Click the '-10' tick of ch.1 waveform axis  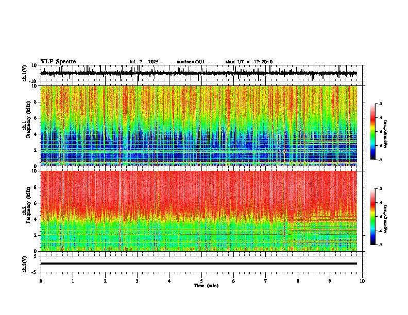[x=33, y=81]
